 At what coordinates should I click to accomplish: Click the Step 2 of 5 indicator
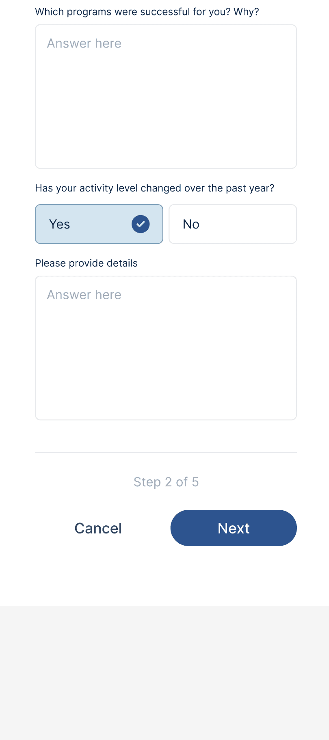(166, 482)
